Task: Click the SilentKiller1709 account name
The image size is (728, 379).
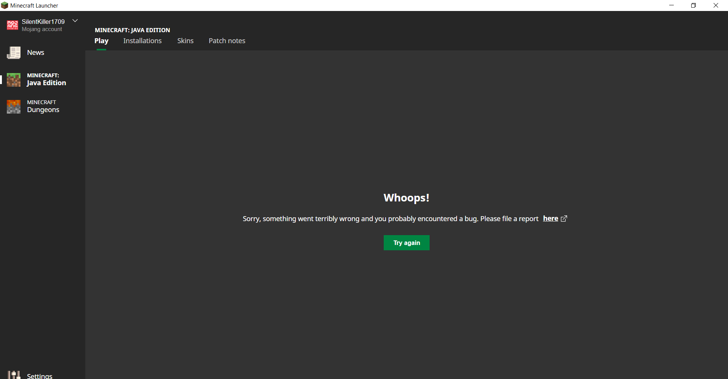Action: (43, 22)
